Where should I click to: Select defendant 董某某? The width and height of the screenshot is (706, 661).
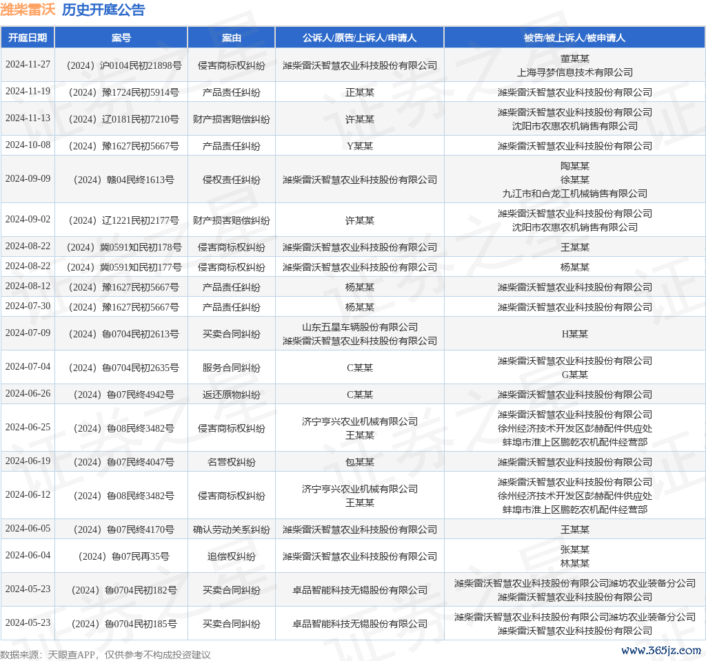tap(575, 59)
